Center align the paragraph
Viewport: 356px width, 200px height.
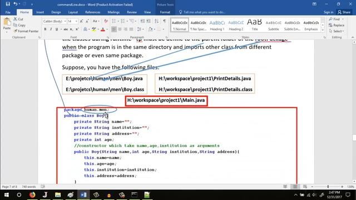click(x=120, y=29)
